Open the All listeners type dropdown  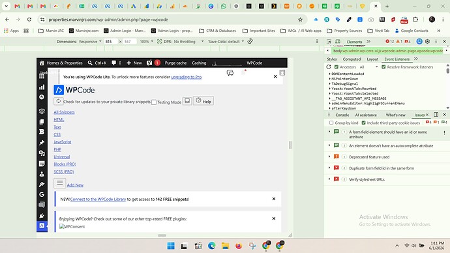368,67
